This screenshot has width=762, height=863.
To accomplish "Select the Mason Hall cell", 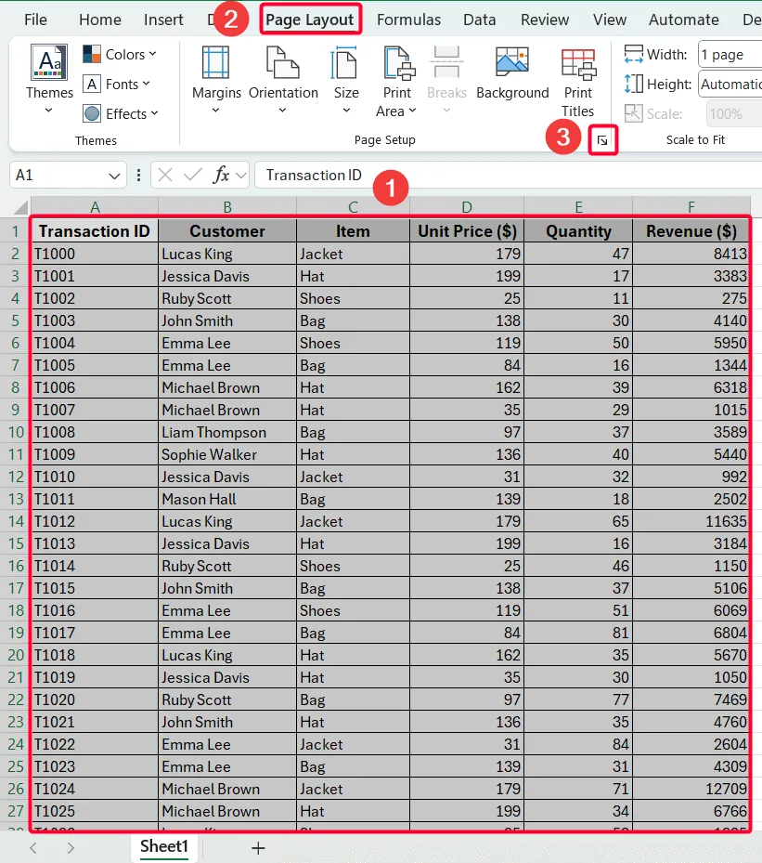I will click(227, 499).
